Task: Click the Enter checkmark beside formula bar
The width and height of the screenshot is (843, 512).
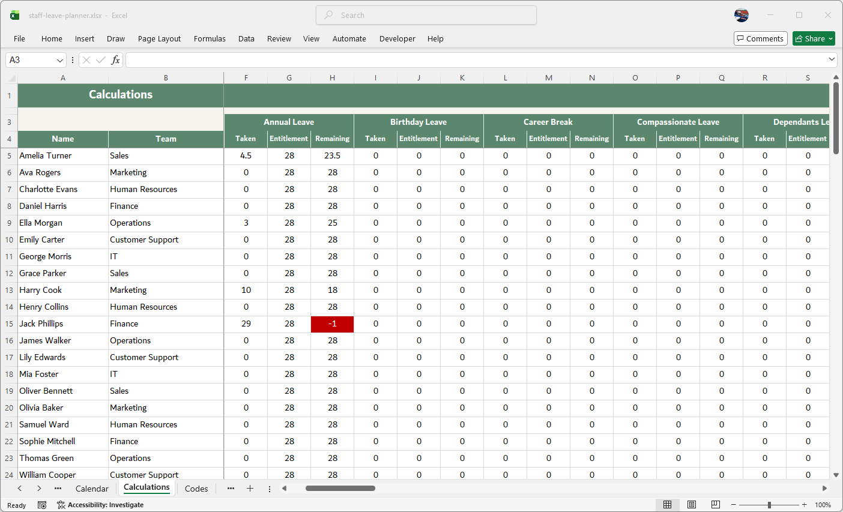Action: click(x=100, y=59)
